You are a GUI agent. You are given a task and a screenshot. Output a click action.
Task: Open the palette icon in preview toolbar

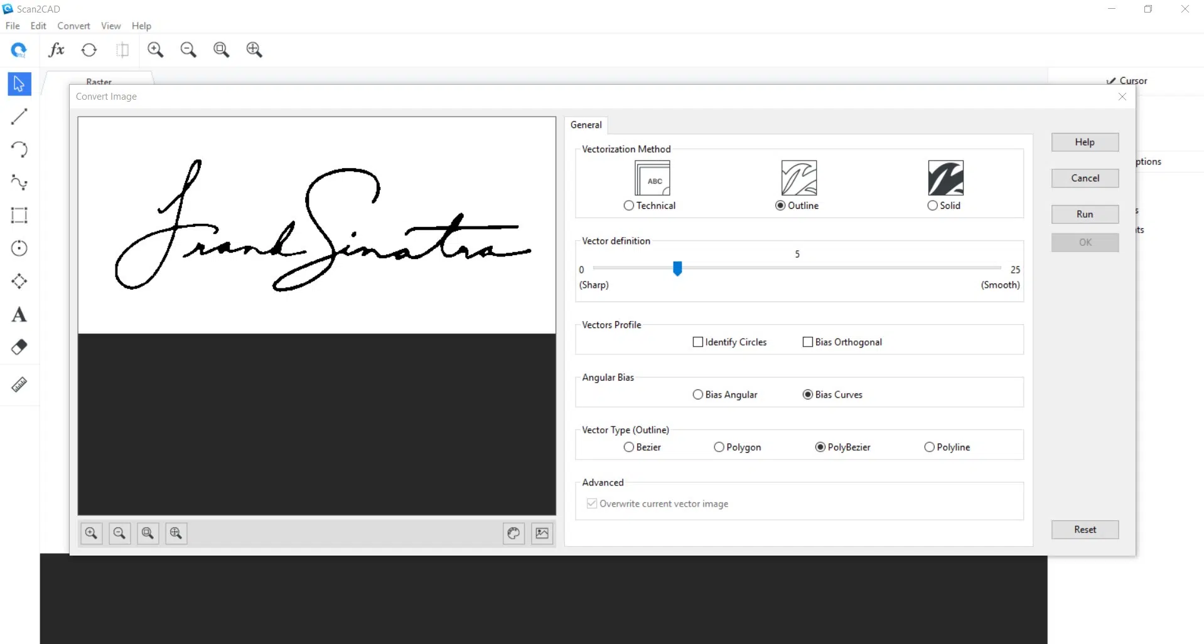click(x=513, y=533)
